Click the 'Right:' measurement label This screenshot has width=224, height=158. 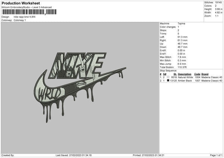tap(163, 40)
